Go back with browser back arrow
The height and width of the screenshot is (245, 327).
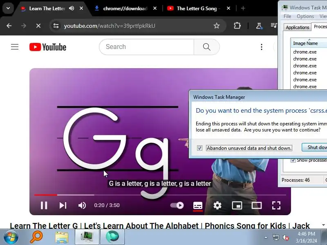[x=9, y=26]
